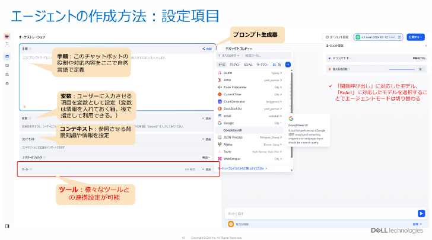Screen dimensions: 432x240
Task: Click the JSON Process tool icon
Action: click(x=220, y=137)
